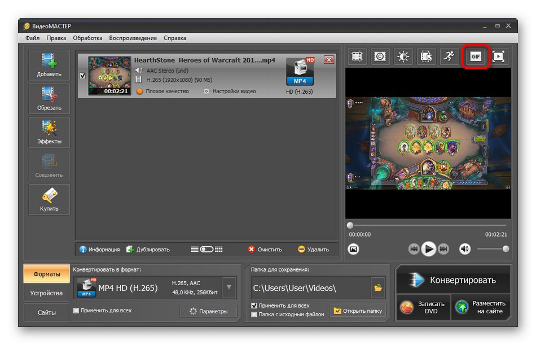Image resolution: width=536 pixels, height=345 pixels.
Task: Click the Добавить (add video) button
Action: coord(49,65)
